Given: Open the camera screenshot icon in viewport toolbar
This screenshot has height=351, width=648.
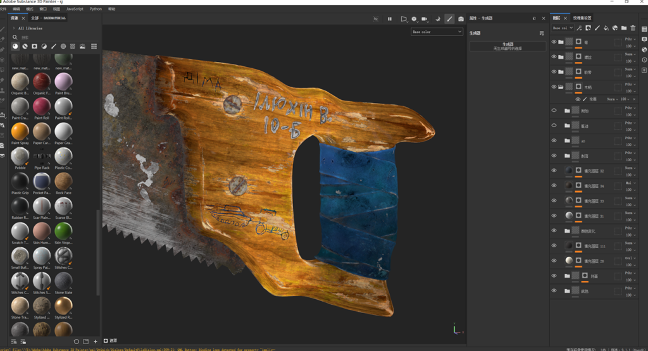Looking at the screenshot, I should [x=461, y=19].
